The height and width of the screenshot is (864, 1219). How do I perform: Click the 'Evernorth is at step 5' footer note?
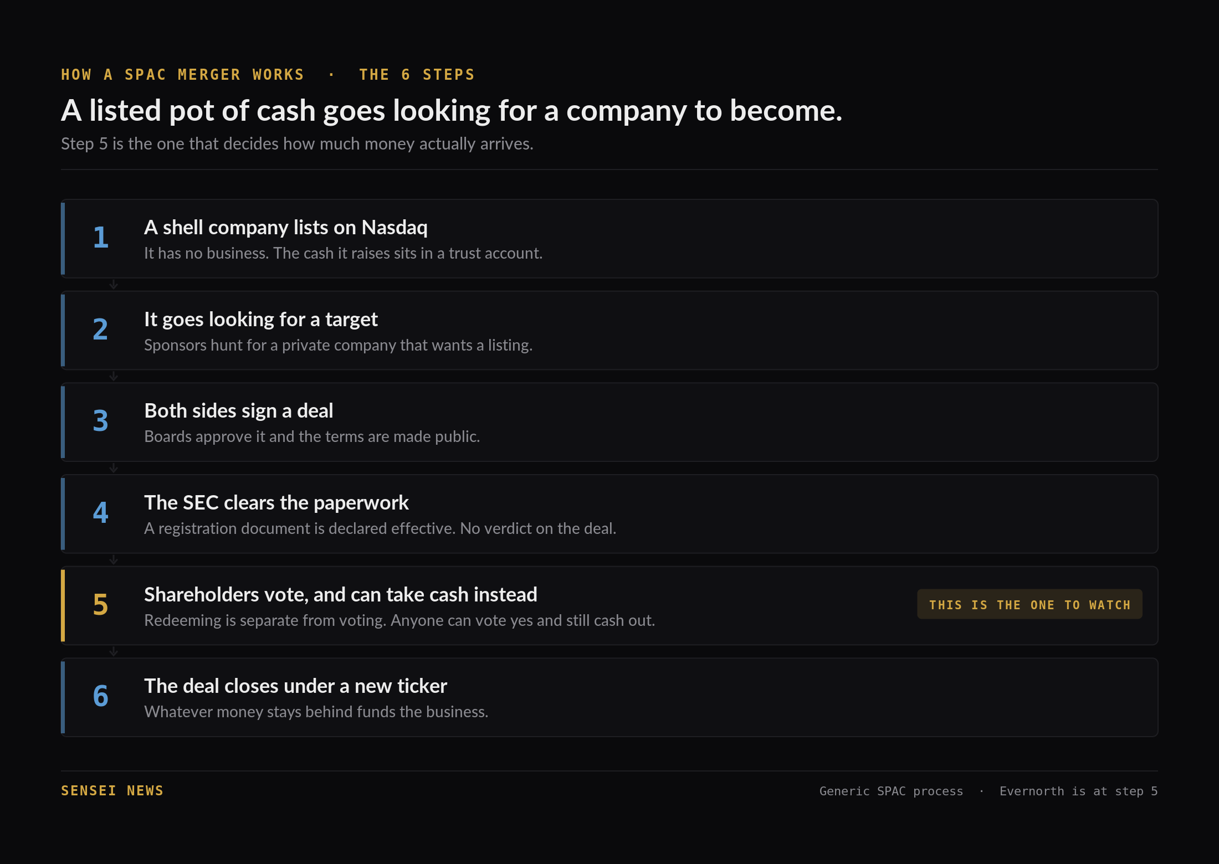coord(1079,791)
